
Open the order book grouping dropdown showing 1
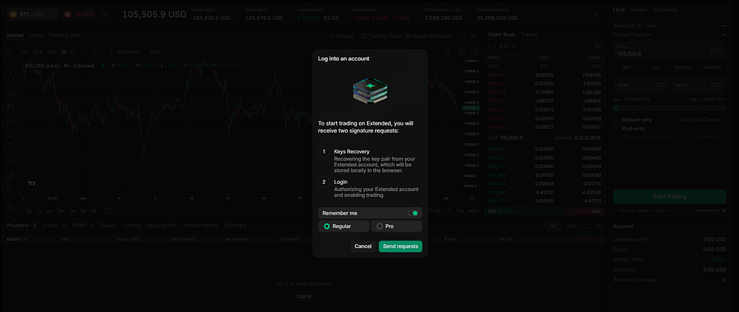[x=492, y=46]
